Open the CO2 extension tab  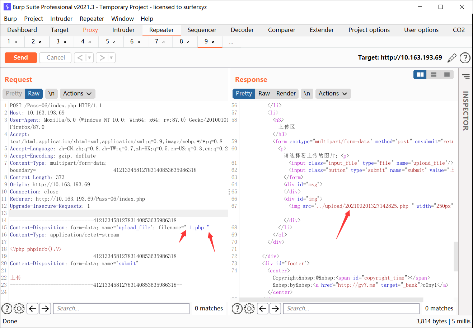[x=459, y=30]
